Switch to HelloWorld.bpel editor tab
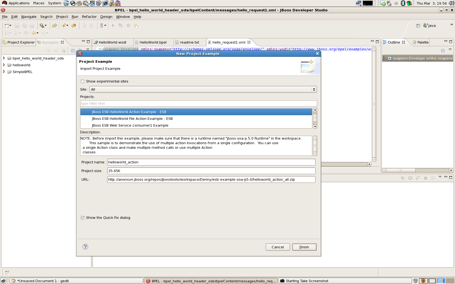Image resolution: width=455 pixels, height=284 pixels. coord(153,42)
